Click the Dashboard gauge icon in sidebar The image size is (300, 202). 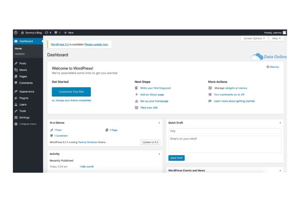pyautogui.click(x=16, y=41)
